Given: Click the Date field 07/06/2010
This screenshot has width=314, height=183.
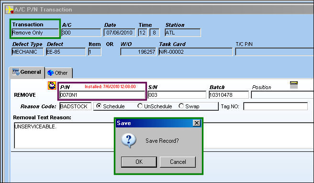Looking at the screenshot, I should (x=120, y=33).
